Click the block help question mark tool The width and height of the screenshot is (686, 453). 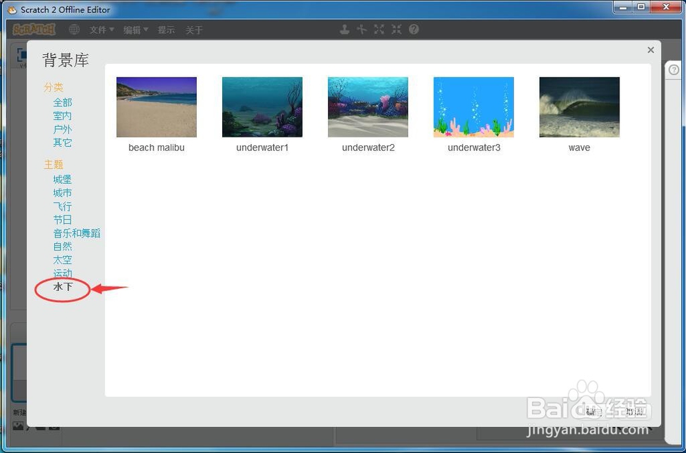click(414, 30)
